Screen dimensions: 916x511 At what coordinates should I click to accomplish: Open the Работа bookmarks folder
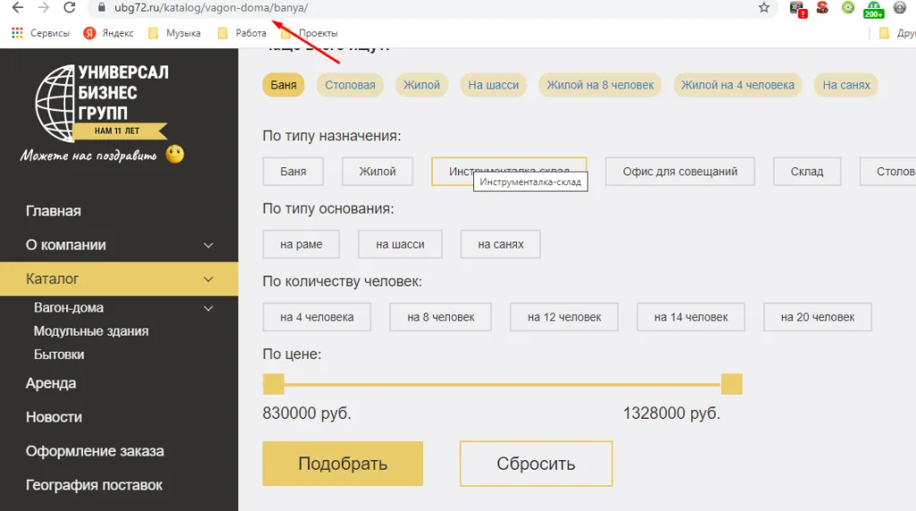pos(242,33)
